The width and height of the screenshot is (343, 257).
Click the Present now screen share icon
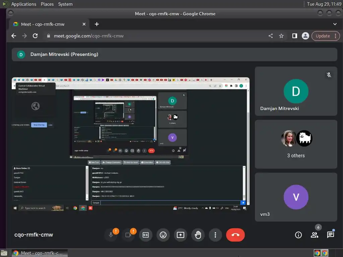pos(181,235)
